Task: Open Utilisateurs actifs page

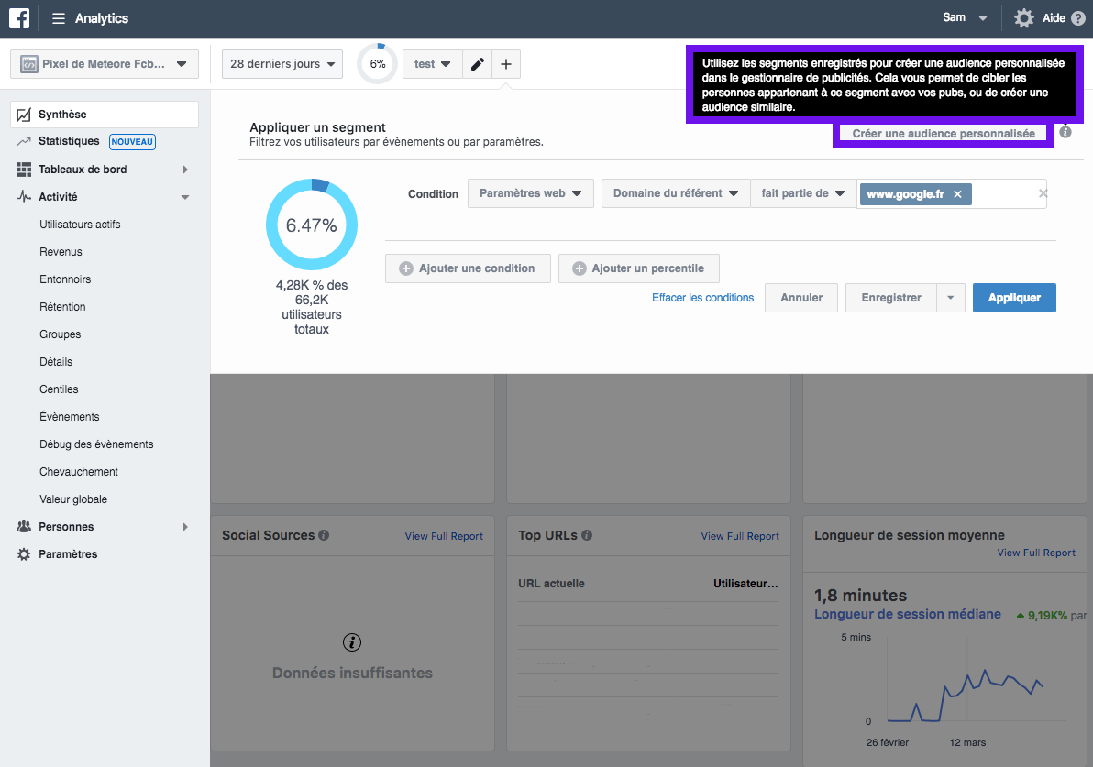Action: coord(80,225)
